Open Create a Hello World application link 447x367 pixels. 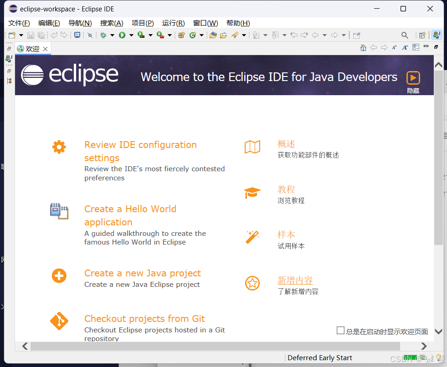coord(130,215)
